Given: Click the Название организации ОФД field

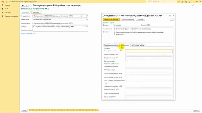Looking at the screenshot, I should 149,86.
